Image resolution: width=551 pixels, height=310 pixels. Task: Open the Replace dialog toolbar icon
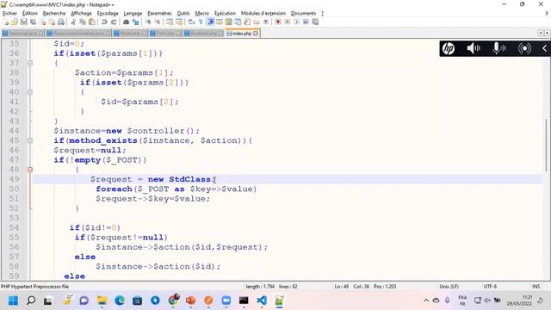(x=135, y=22)
